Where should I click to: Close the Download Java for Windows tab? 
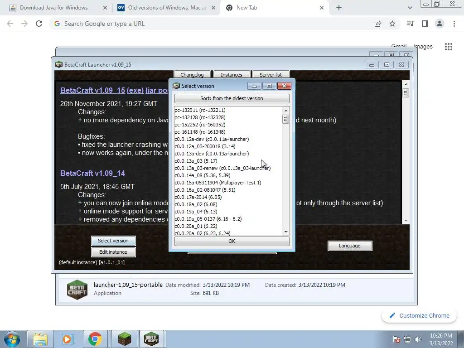(105, 8)
